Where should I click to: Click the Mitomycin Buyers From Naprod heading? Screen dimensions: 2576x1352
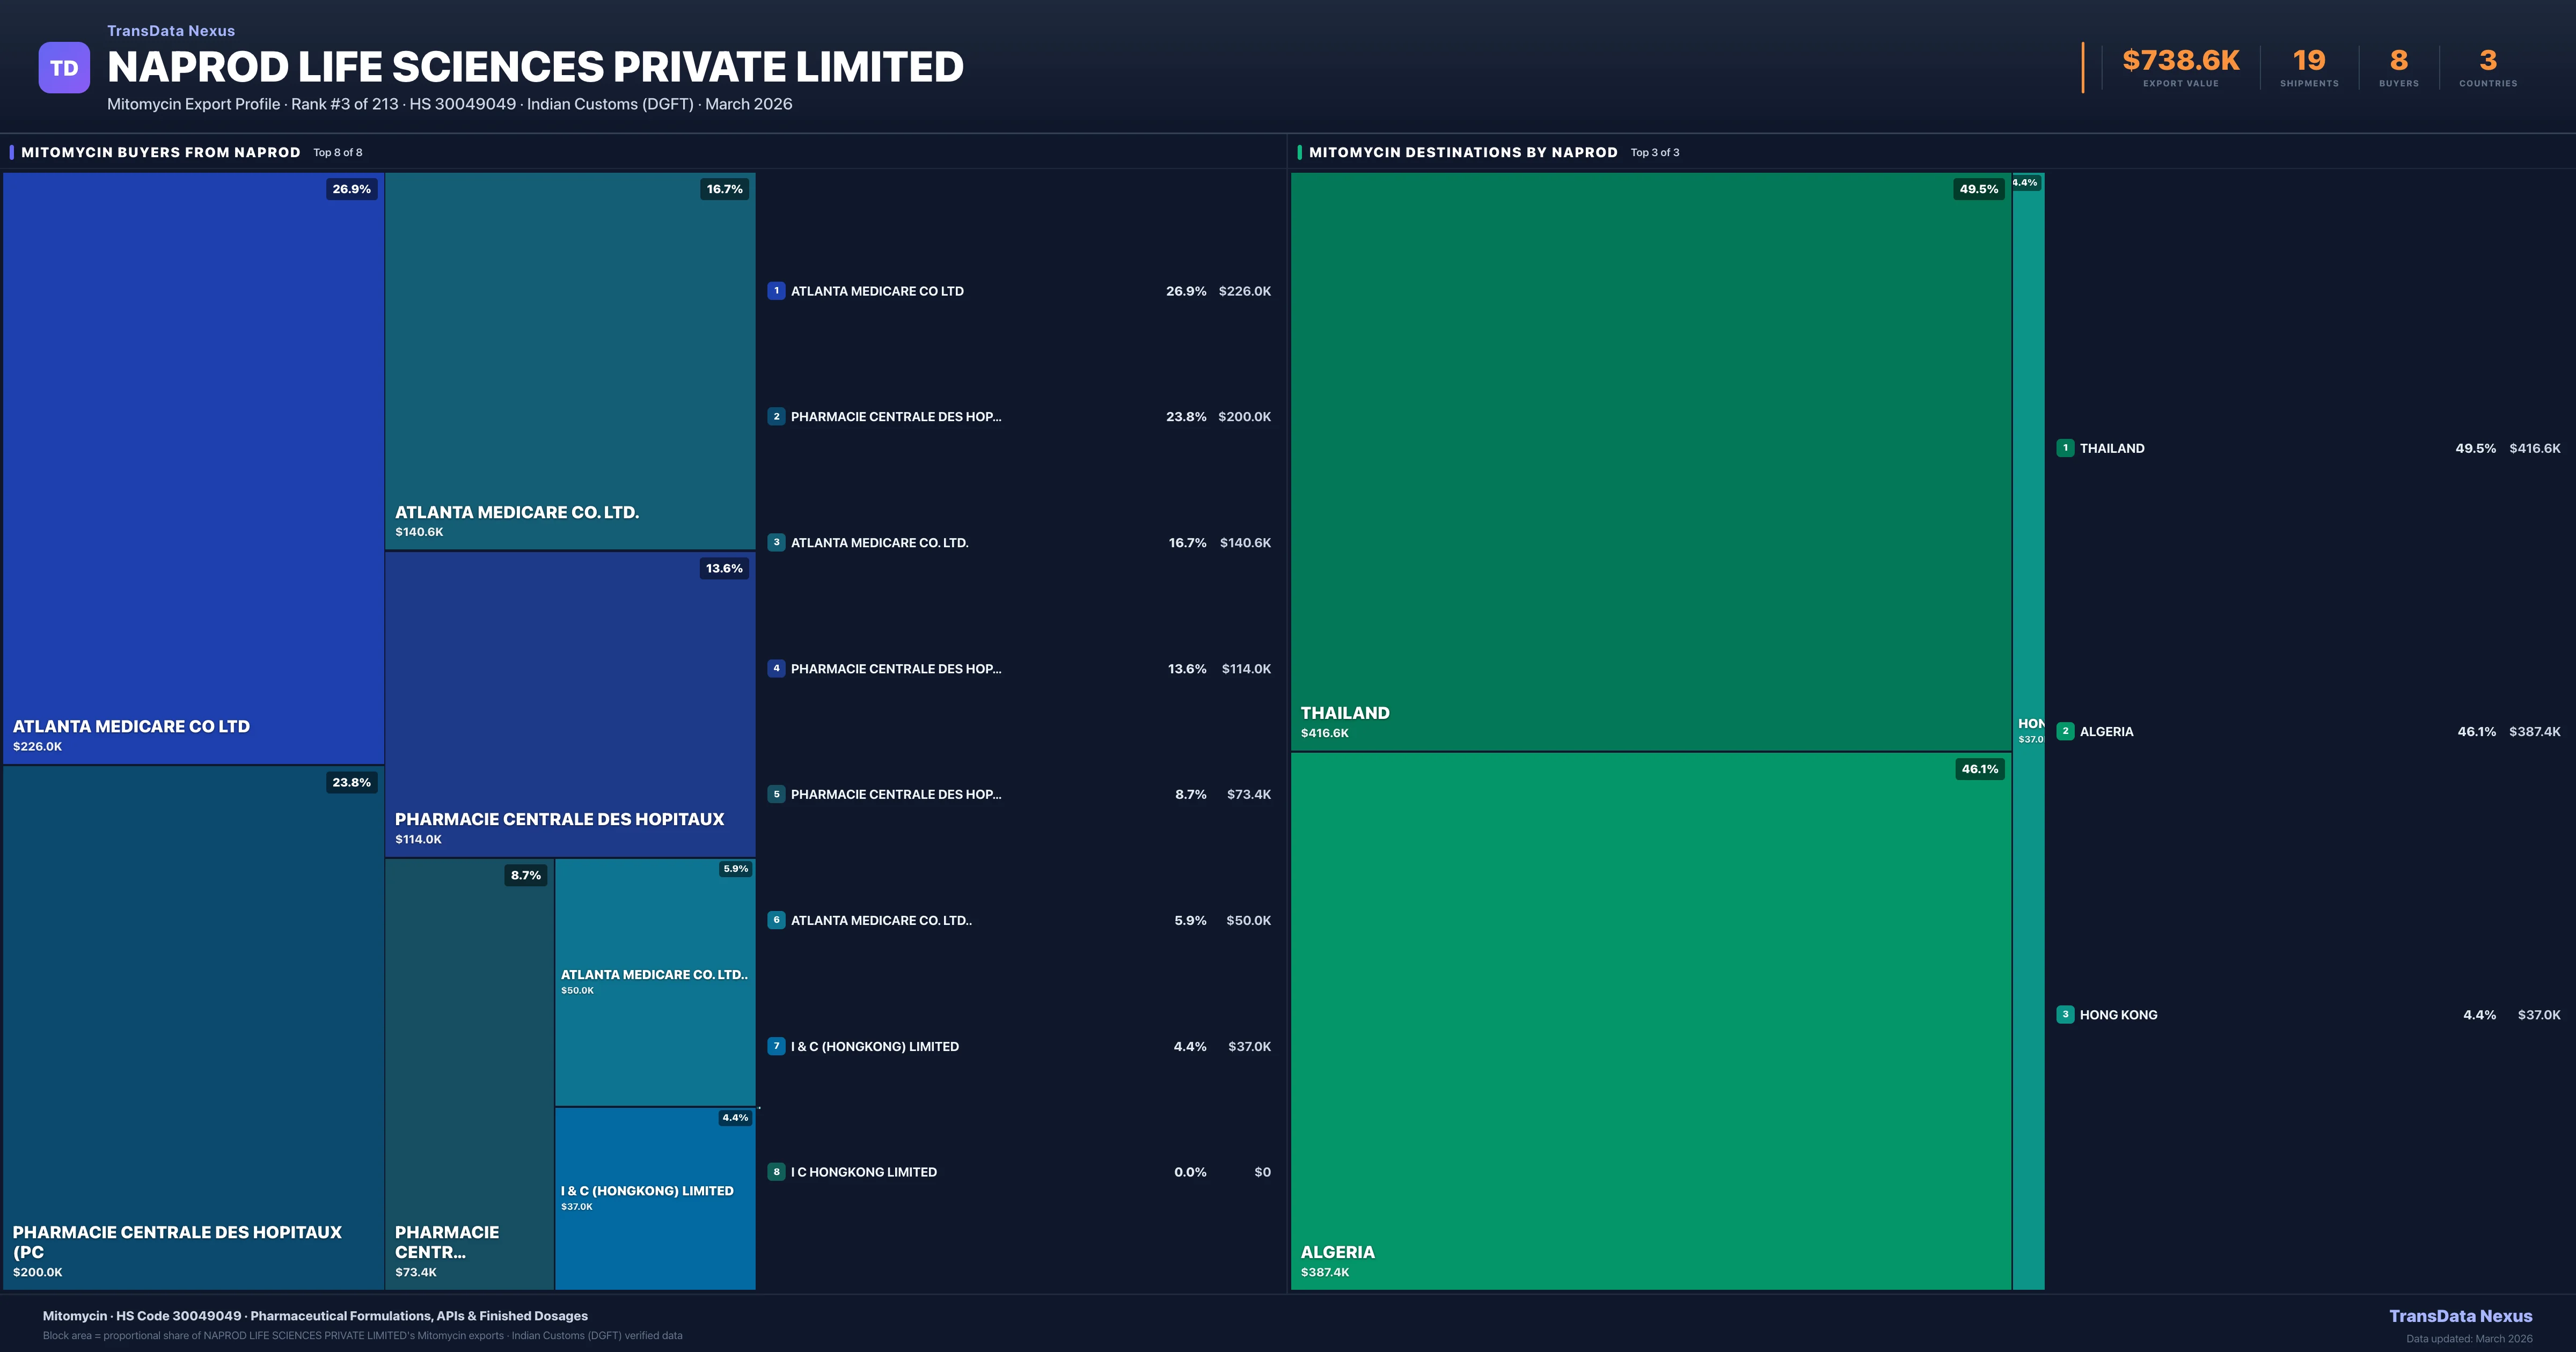[x=161, y=152]
